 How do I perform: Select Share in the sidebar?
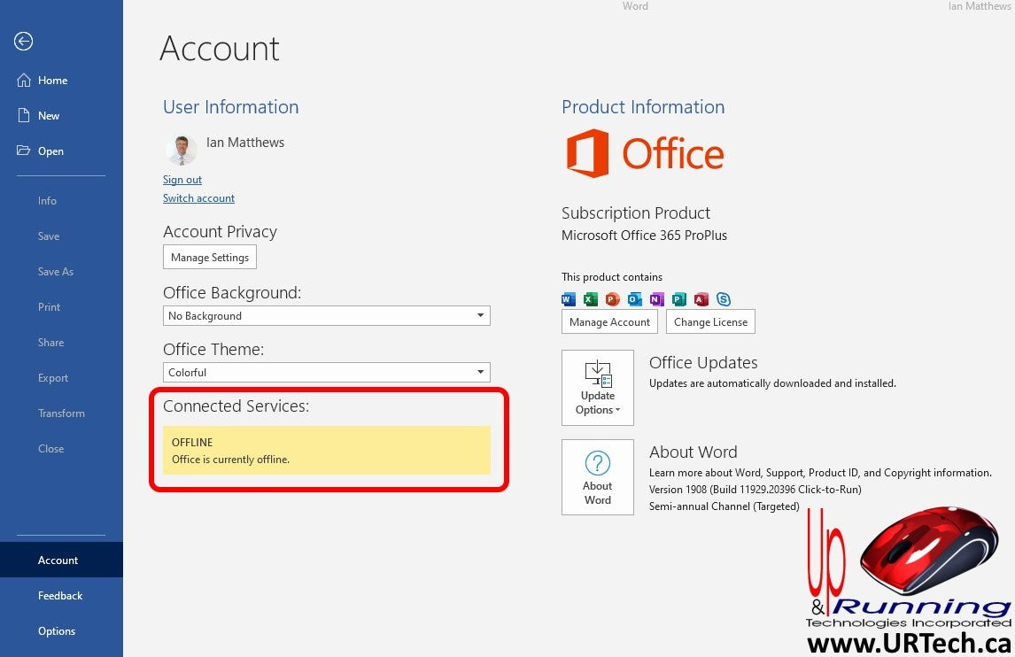pyautogui.click(x=61, y=343)
